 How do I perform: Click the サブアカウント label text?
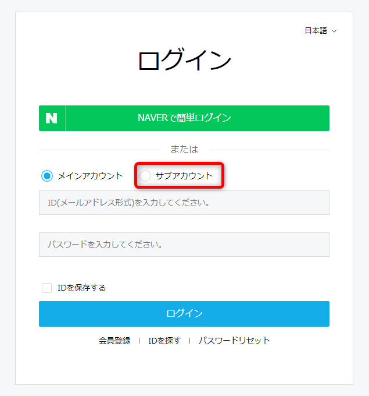click(x=184, y=176)
